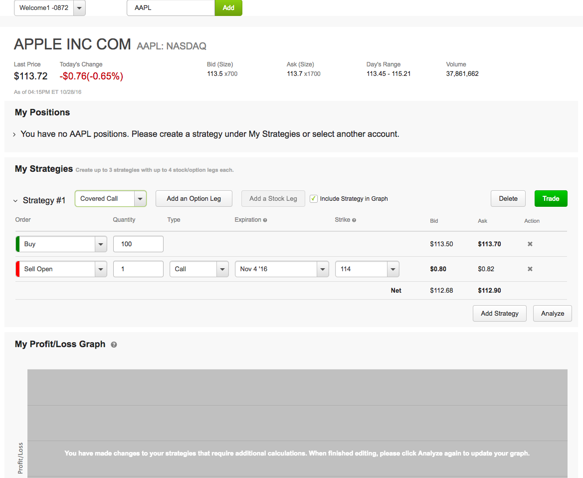Open Profit/Loss Graph help icon
The height and width of the screenshot is (478, 583).
pyautogui.click(x=114, y=345)
